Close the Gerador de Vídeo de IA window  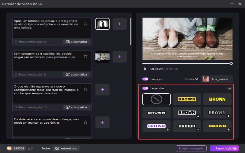coord(240,4)
